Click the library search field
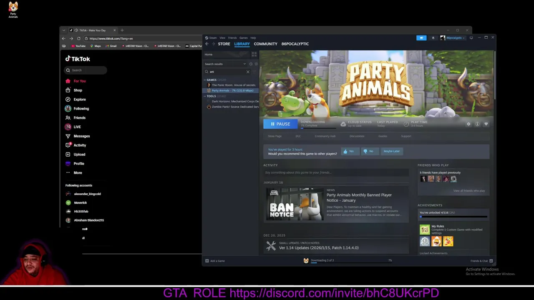Image resolution: width=534 pixels, height=300 pixels. point(227,72)
